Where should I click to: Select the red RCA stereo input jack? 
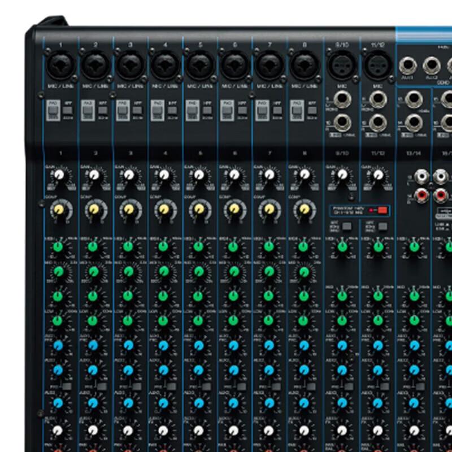coord(421,195)
